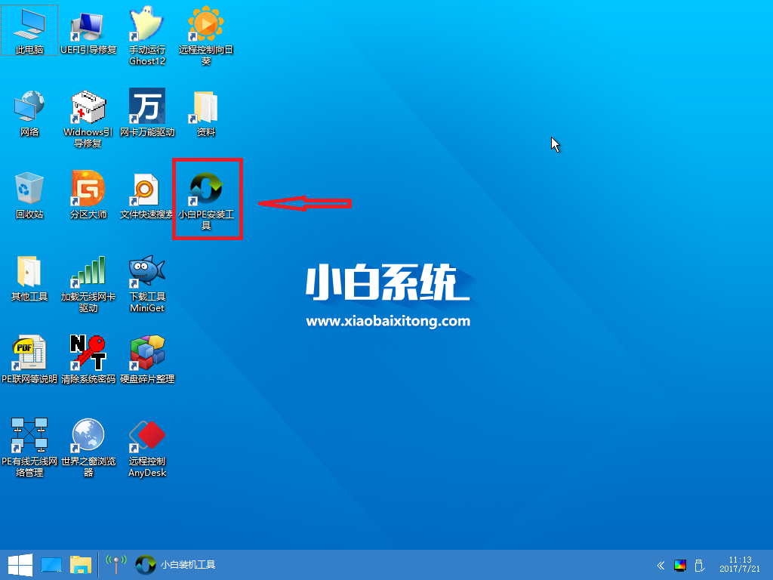Start the 文件快速搜索 file search tool
773x580 pixels.
click(x=148, y=190)
